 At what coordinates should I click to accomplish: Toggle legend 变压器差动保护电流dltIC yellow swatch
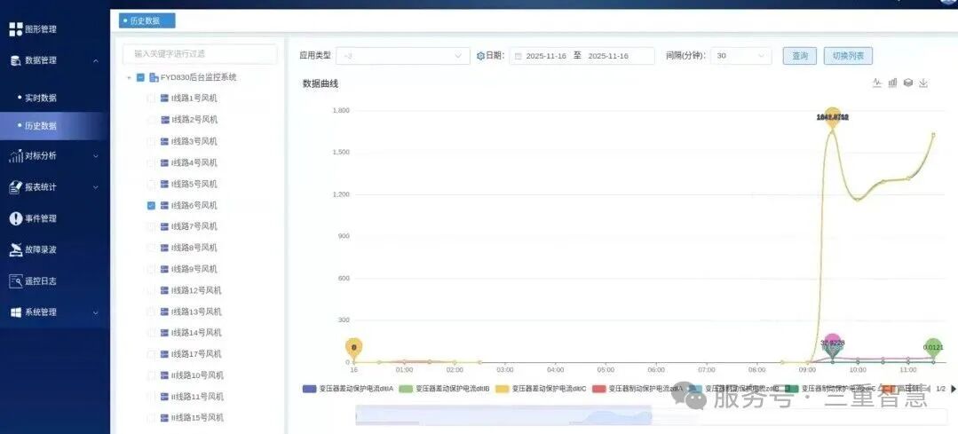pyautogui.click(x=503, y=388)
